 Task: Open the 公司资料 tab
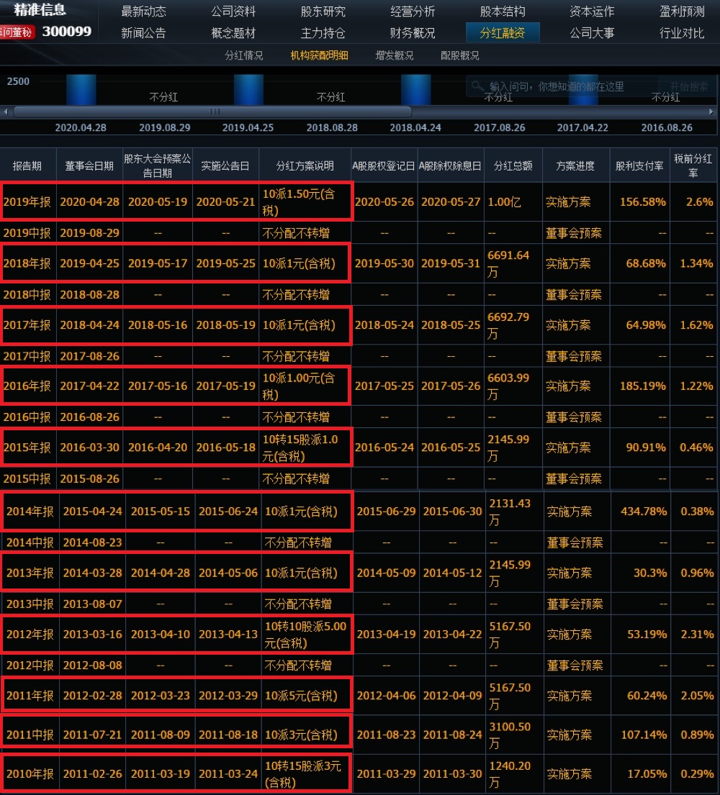(x=233, y=12)
